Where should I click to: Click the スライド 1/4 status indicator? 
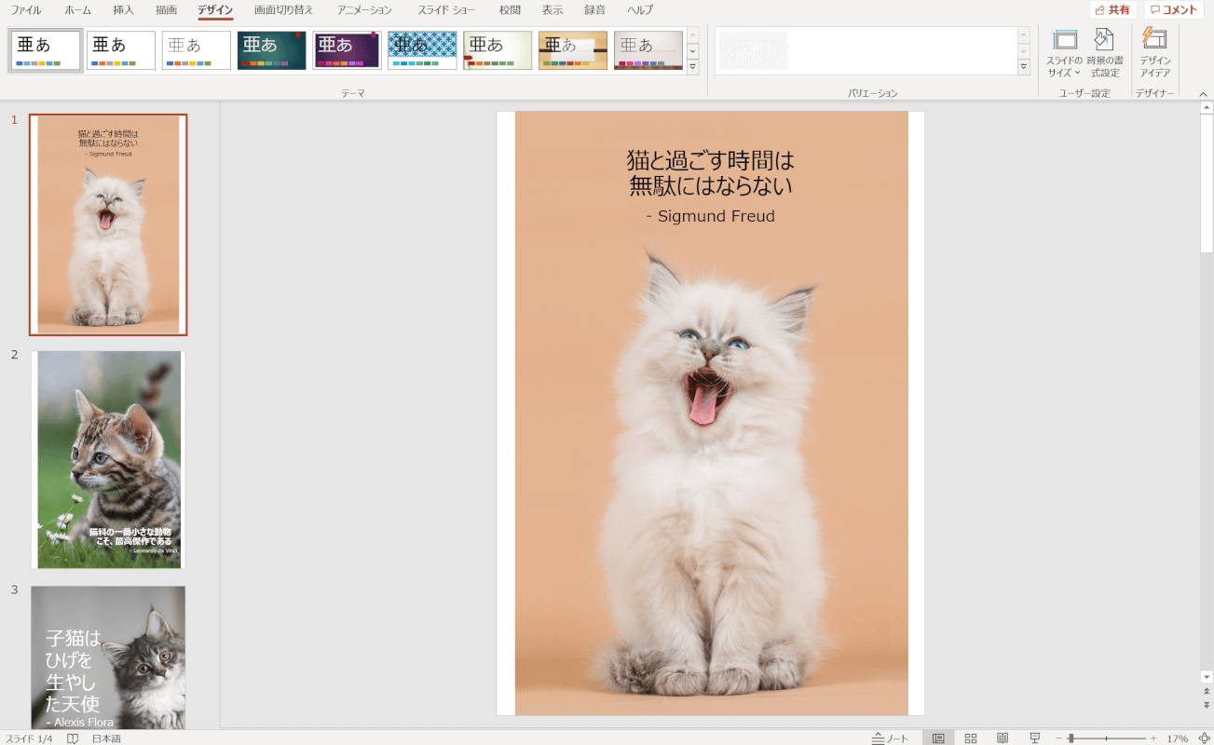[x=29, y=738]
